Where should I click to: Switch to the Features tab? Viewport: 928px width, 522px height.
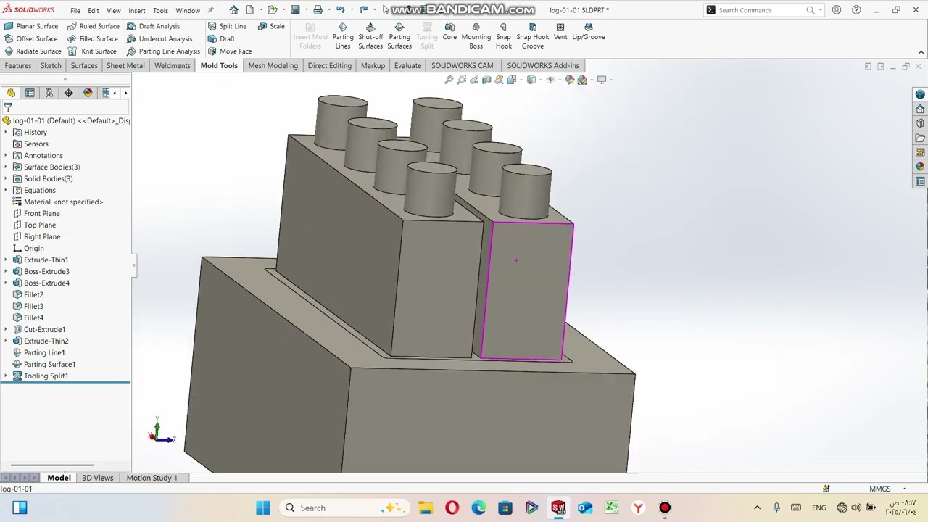(x=18, y=66)
